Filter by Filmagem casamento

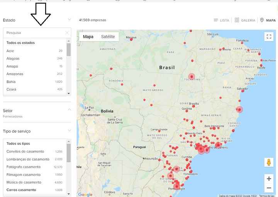pos(34,175)
